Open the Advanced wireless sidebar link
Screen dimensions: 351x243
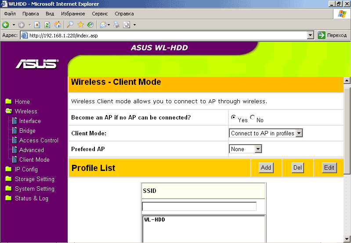[x=32, y=150]
